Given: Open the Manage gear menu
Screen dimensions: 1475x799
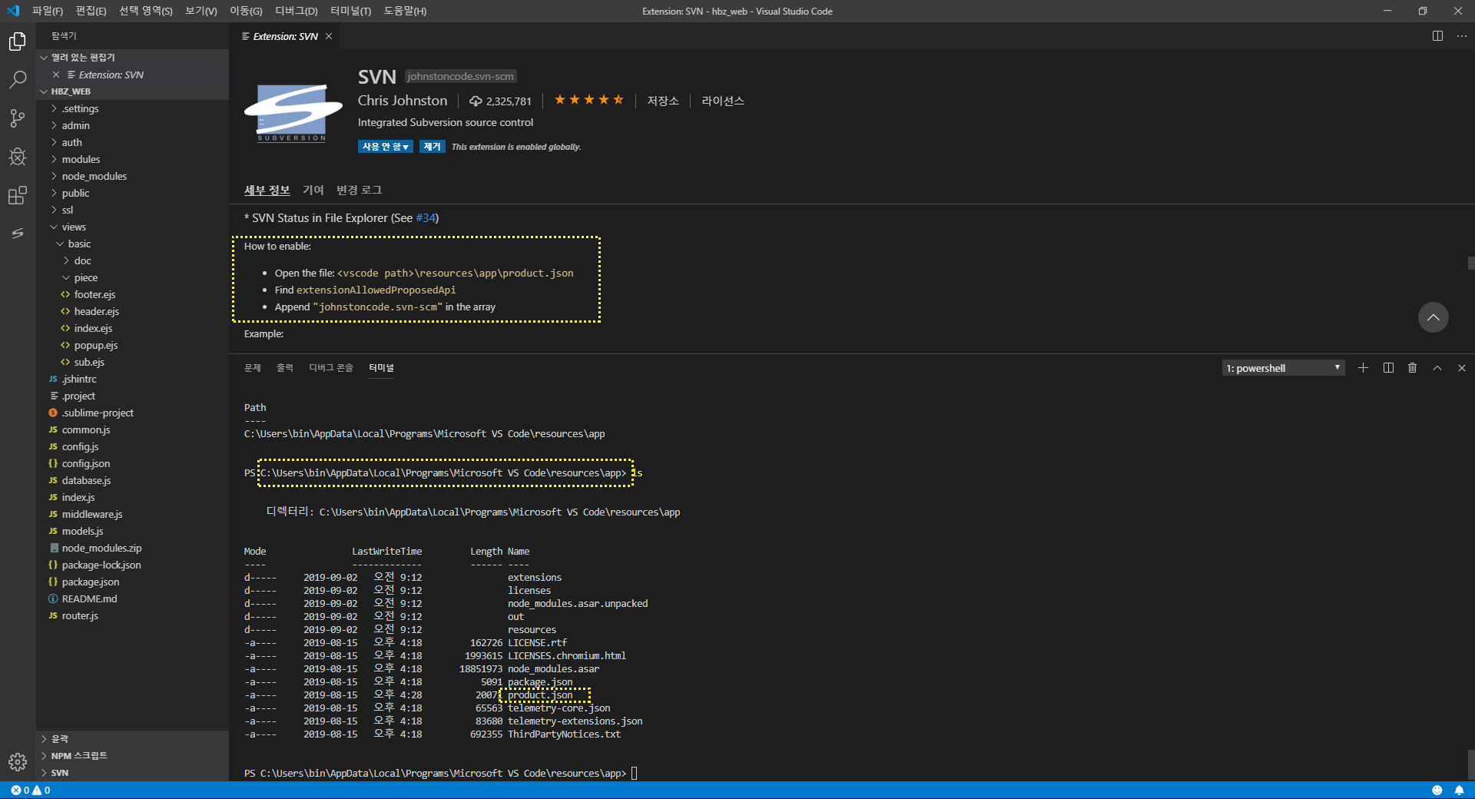Looking at the screenshot, I should [x=18, y=761].
